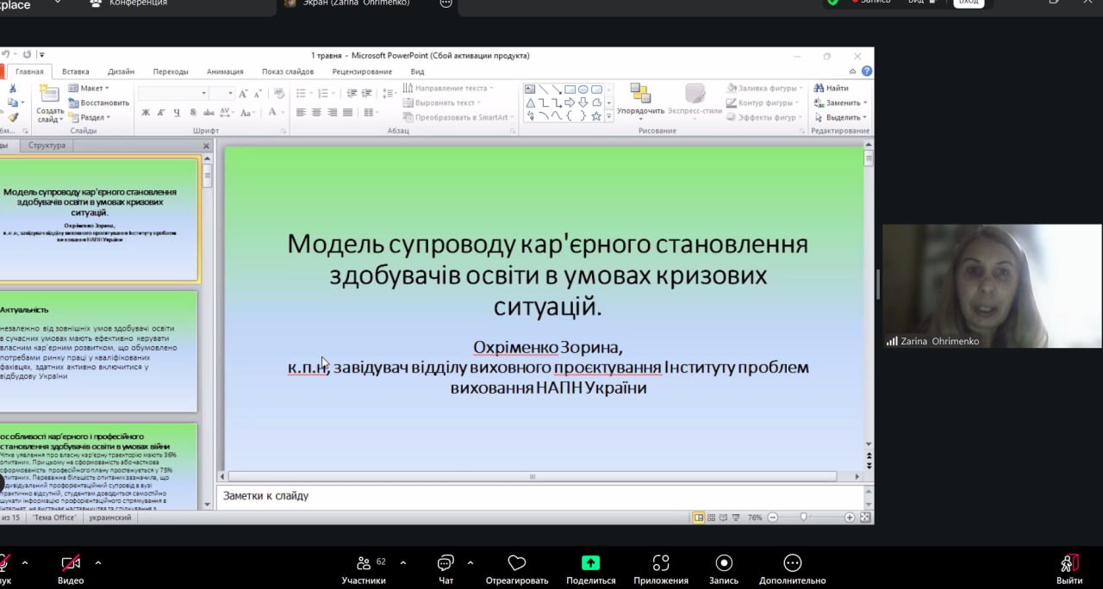This screenshot has height=589, width=1103.
Task: Expand the video options arrow
Action: pyautogui.click(x=97, y=562)
